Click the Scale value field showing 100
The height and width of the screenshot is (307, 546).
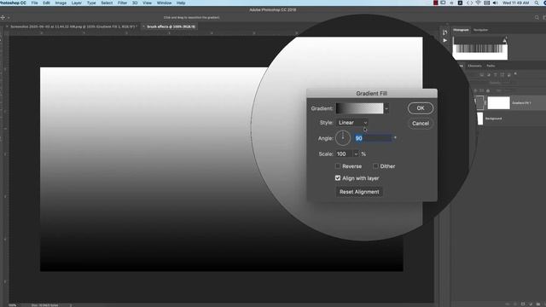click(x=344, y=153)
